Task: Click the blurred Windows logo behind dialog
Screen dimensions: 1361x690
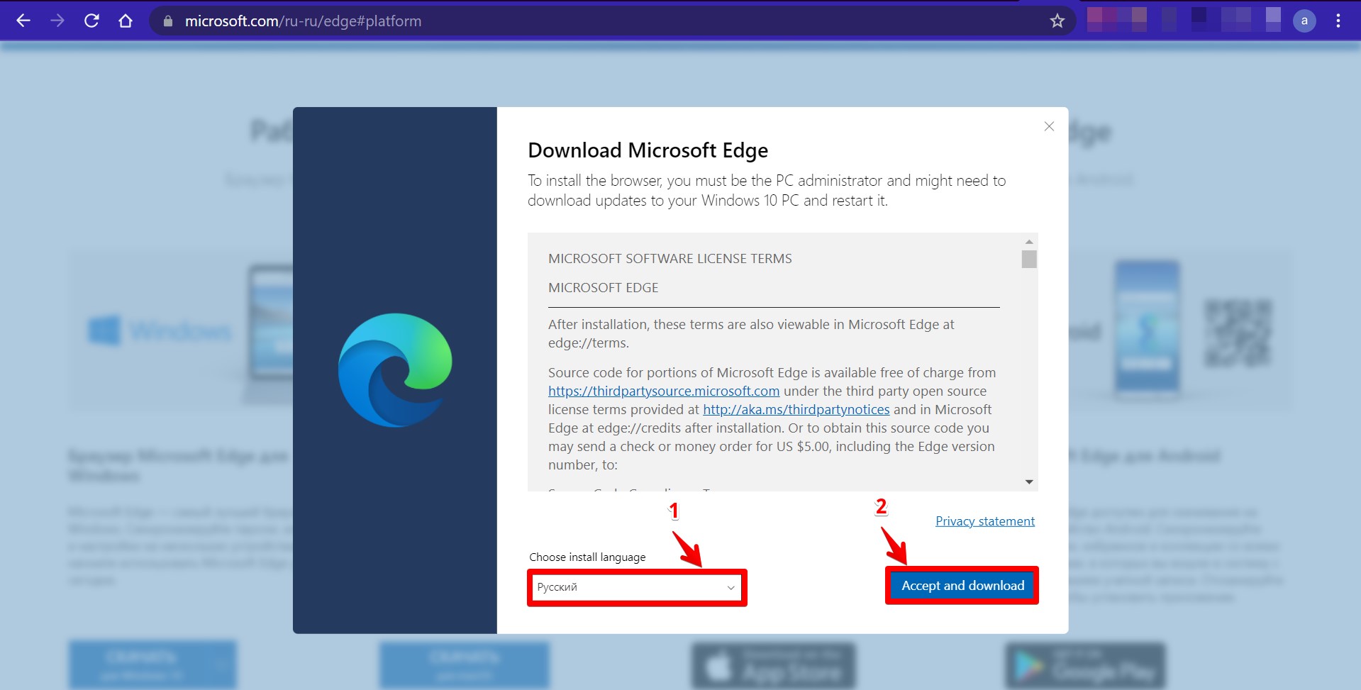Action: [x=105, y=331]
